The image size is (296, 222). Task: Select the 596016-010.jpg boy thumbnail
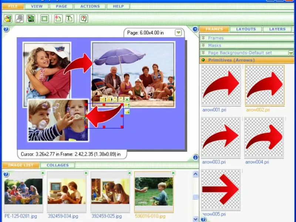click(x=154, y=191)
